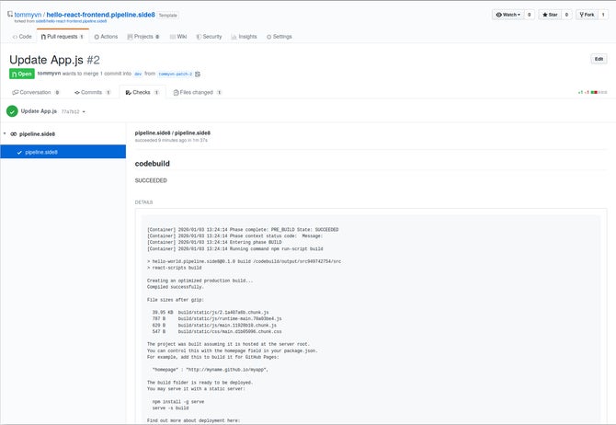This screenshot has height=425, width=616.
Task: Switch to the Commits tab
Action: pos(93,92)
